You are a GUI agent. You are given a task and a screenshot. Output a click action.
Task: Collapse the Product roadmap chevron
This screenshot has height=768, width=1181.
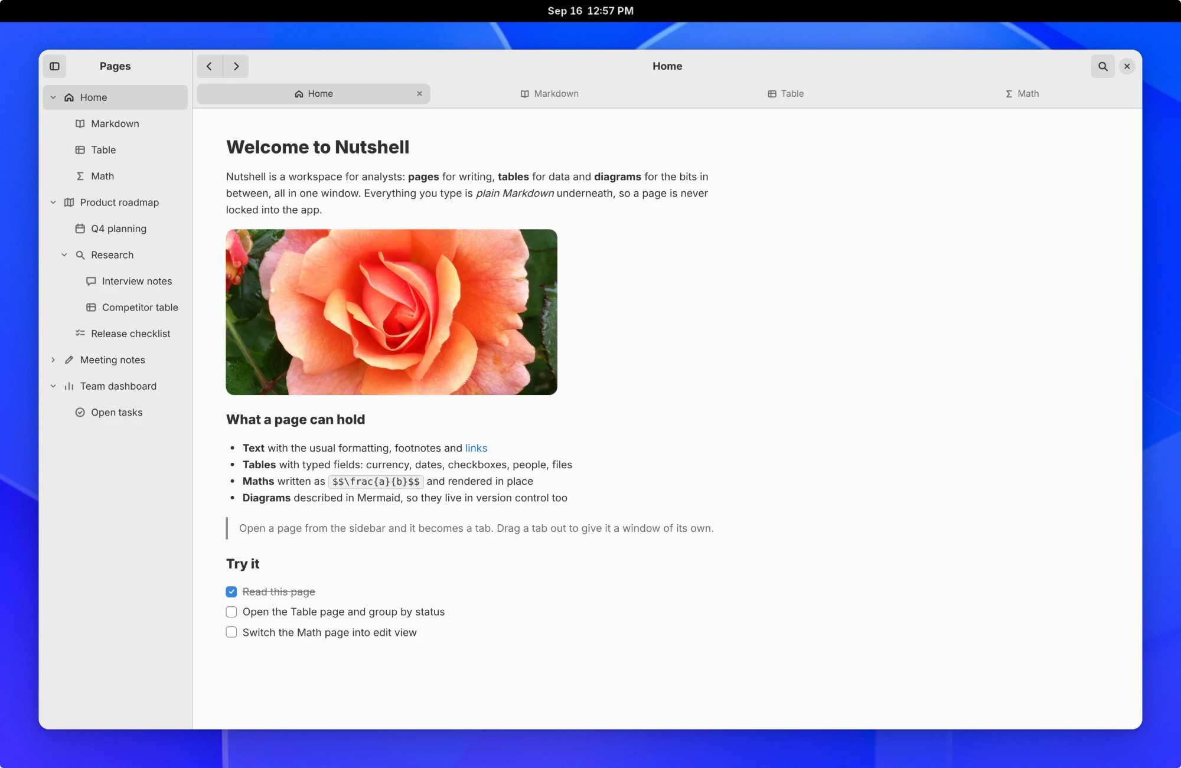53,202
